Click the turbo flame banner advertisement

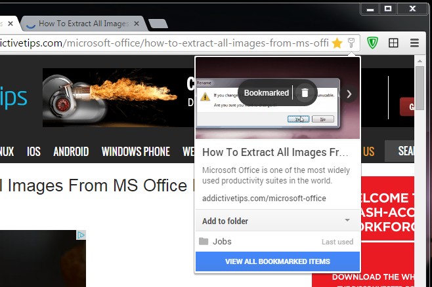[118, 98]
